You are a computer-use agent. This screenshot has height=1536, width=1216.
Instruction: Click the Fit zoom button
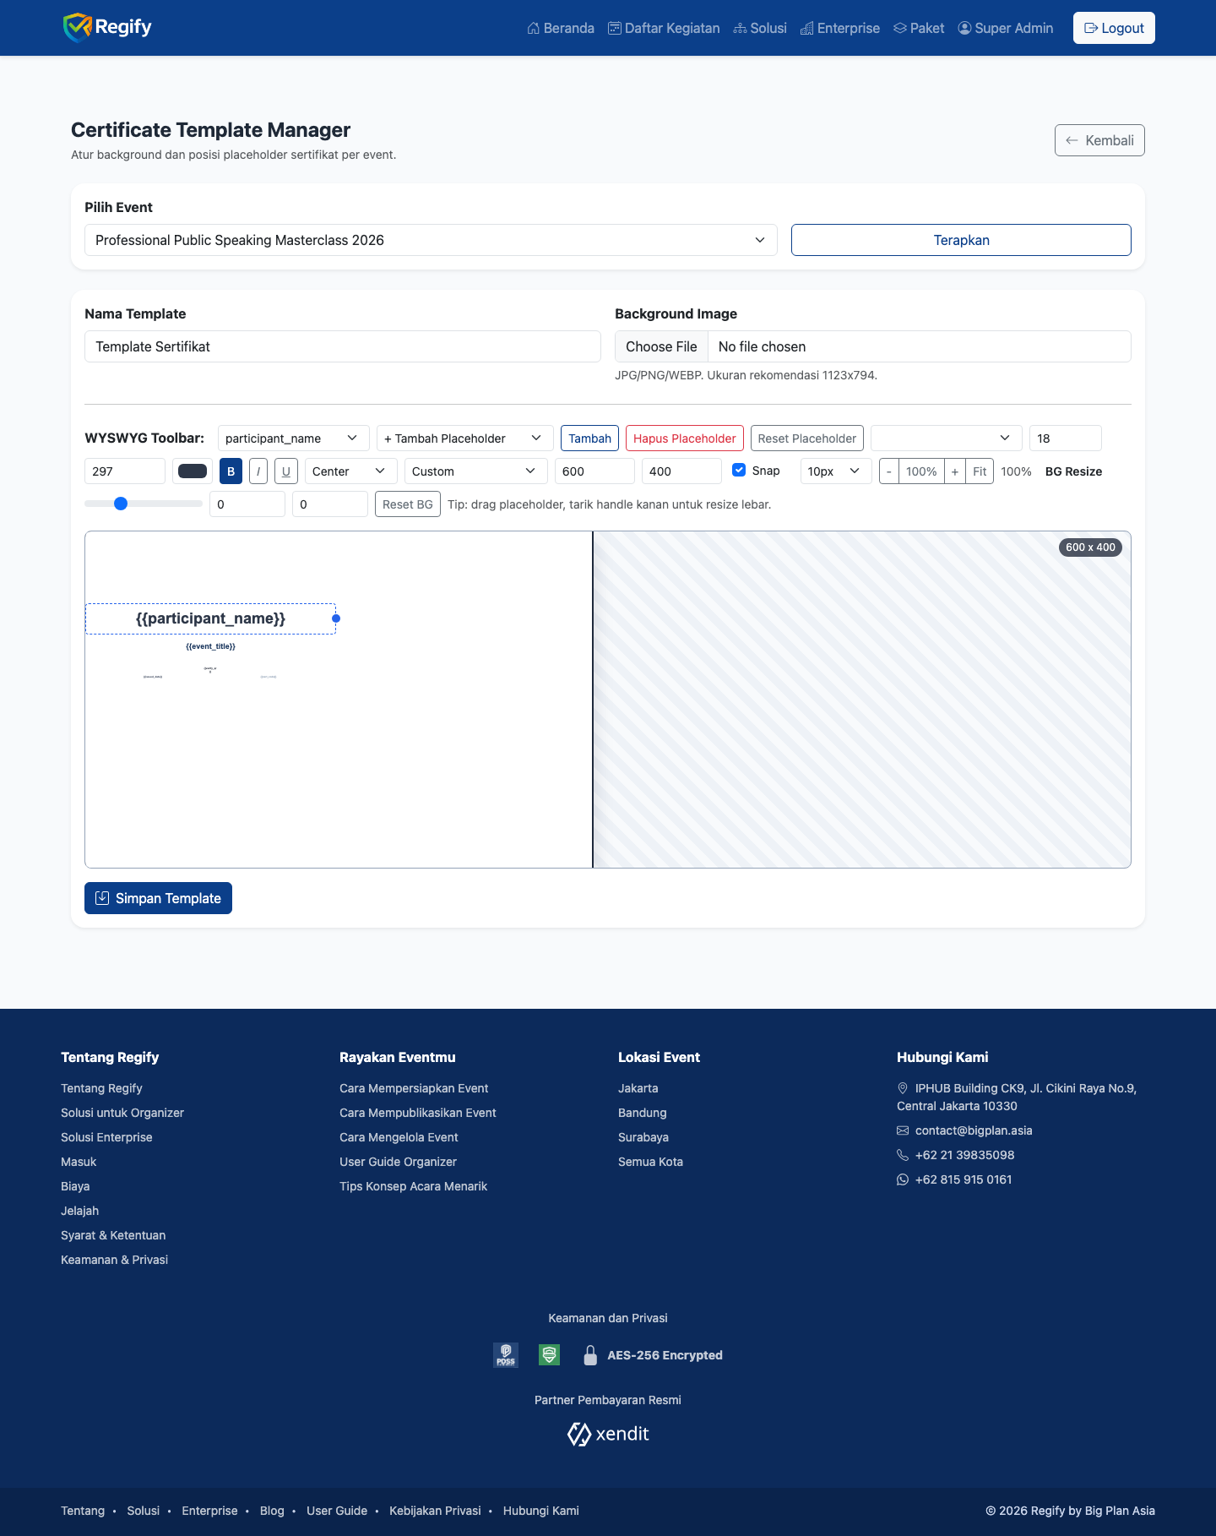[x=980, y=471]
